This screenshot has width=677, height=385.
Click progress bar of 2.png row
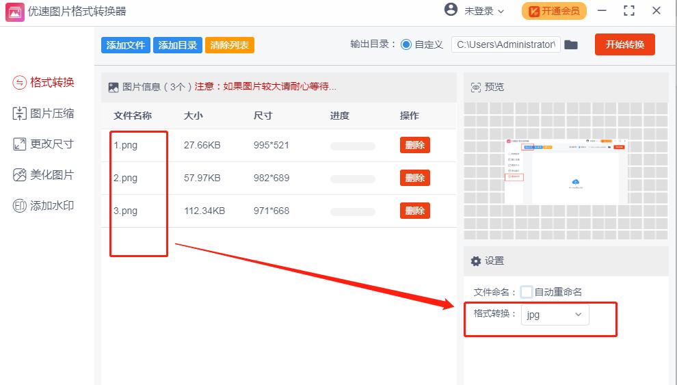coord(353,178)
